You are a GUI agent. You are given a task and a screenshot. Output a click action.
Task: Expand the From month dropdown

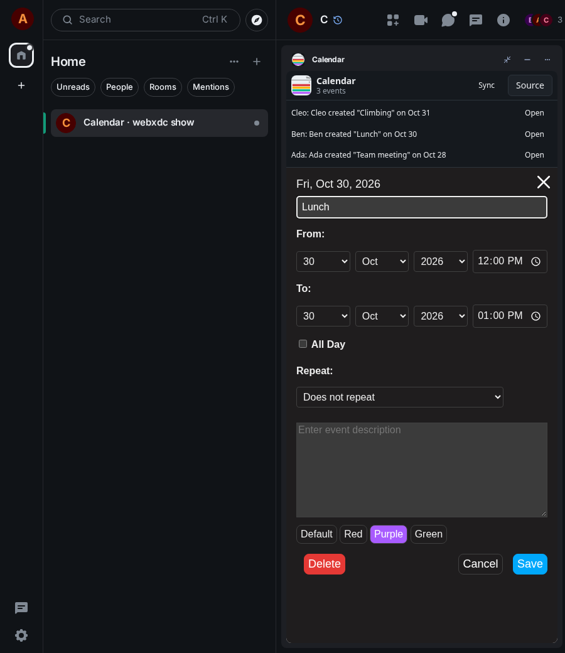(x=382, y=262)
